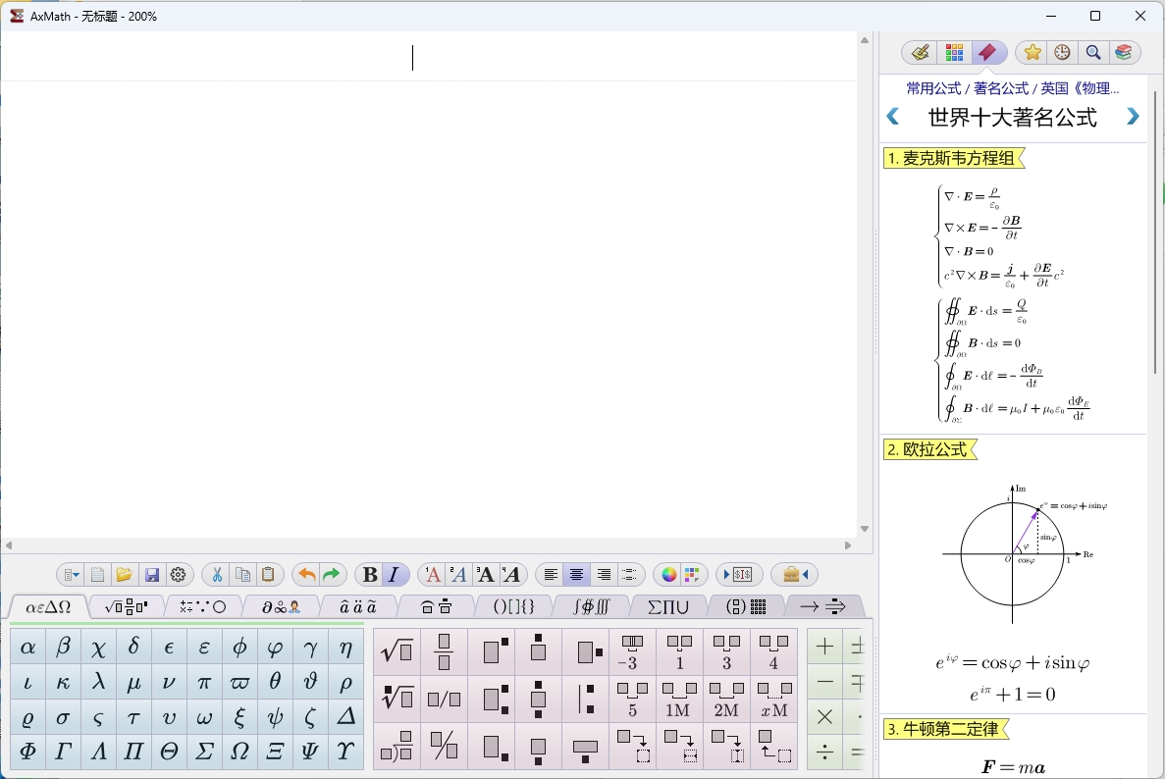Screen dimensions: 1165x779
Task: Select the scissors cut icon
Action: tap(216, 574)
